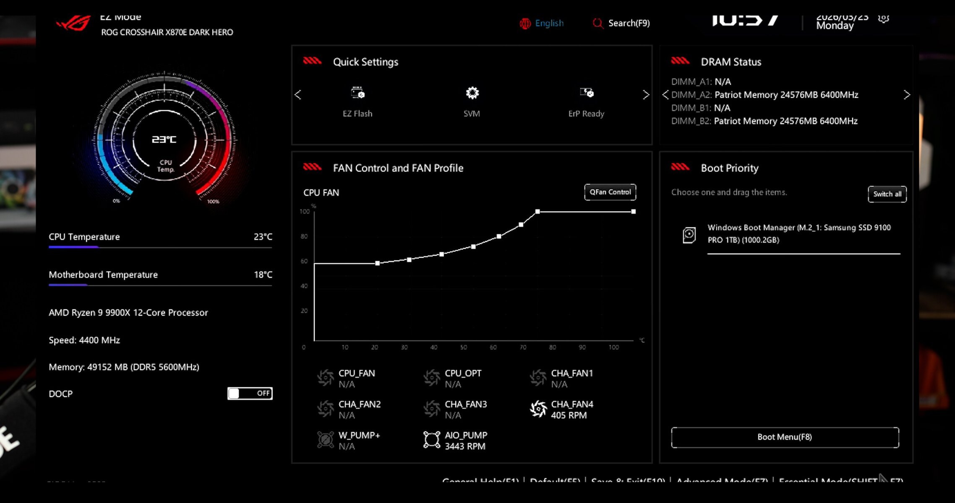Toggle the DOCP switch on
This screenshot has height=503, width=955.
(x=250, y=393)
